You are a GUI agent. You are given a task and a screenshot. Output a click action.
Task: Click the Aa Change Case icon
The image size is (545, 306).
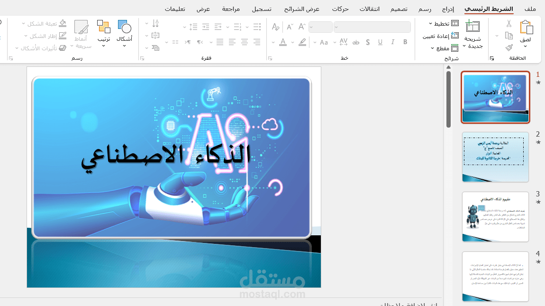click(324, 43)
